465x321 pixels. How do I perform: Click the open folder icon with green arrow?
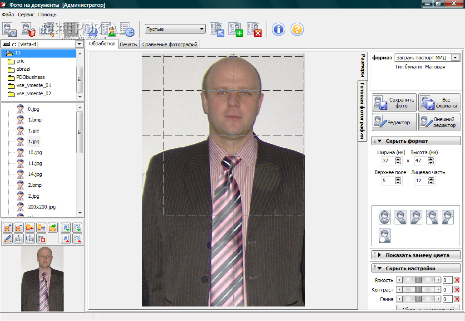click(x=53, y=228)
